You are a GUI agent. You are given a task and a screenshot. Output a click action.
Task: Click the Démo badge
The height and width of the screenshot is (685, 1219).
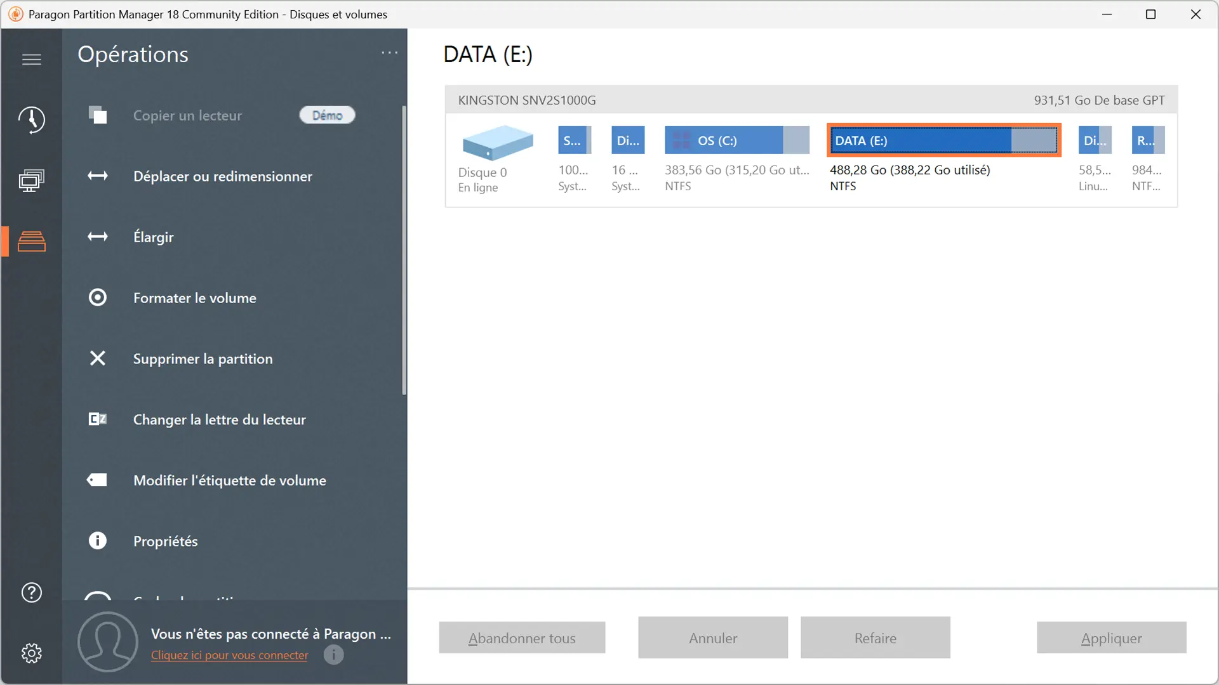[327, 115]
